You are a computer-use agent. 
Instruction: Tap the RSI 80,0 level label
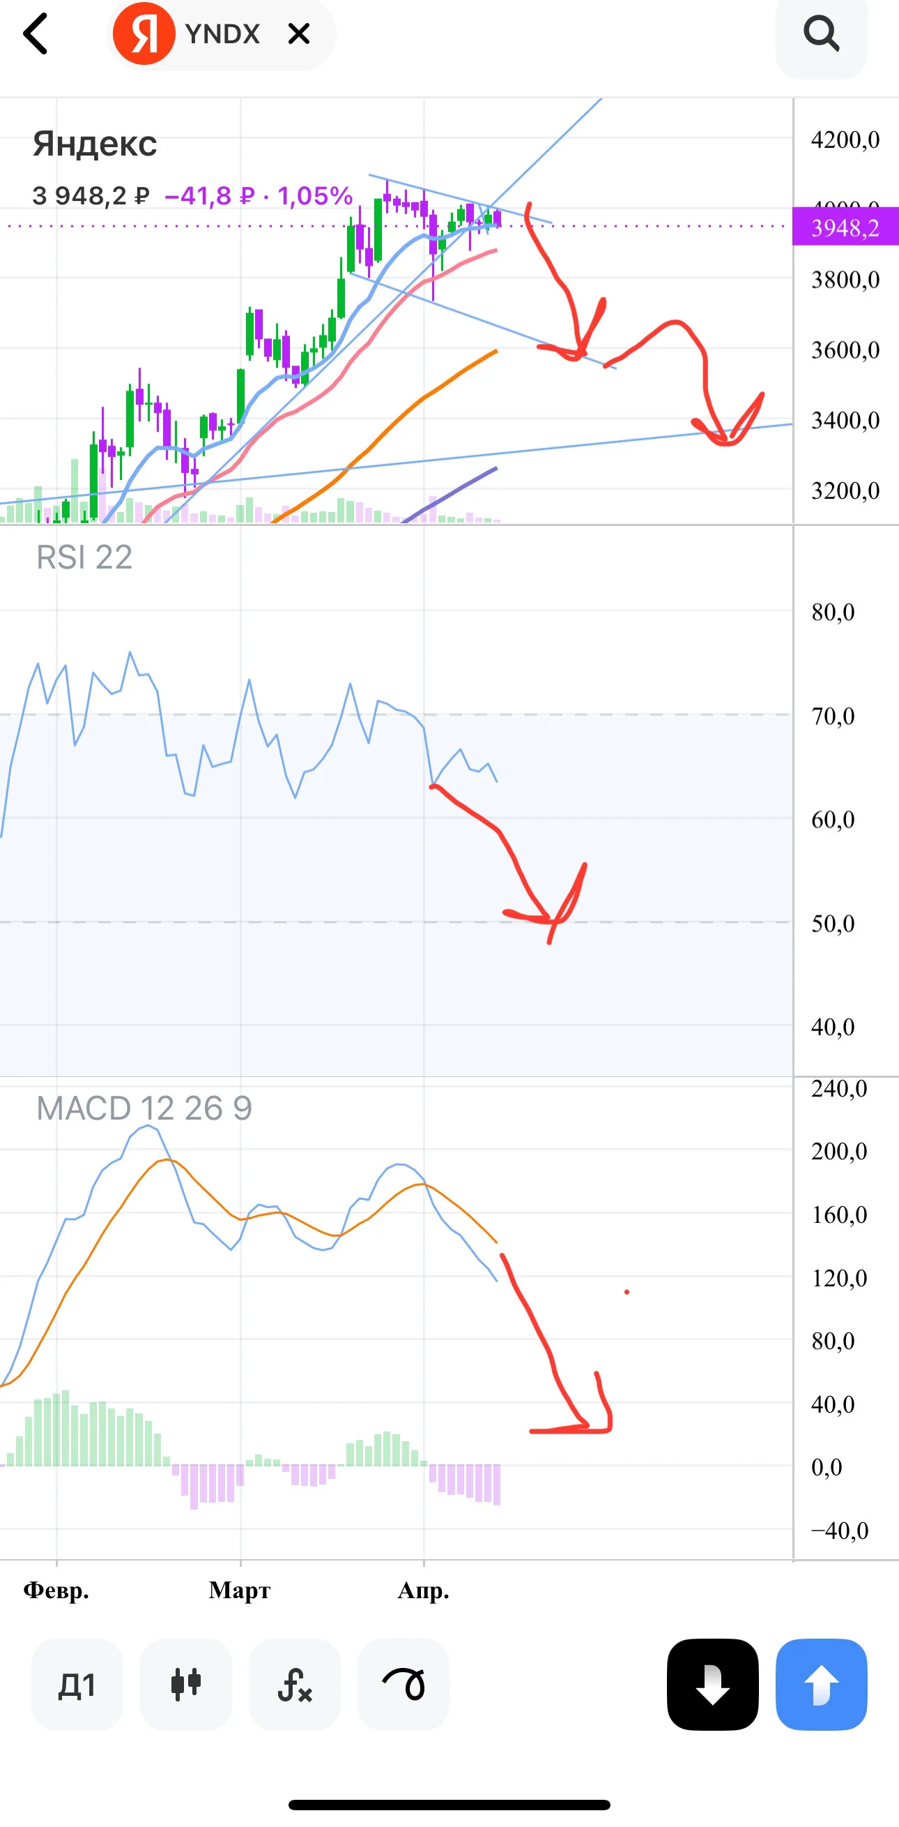pos(833,611)
